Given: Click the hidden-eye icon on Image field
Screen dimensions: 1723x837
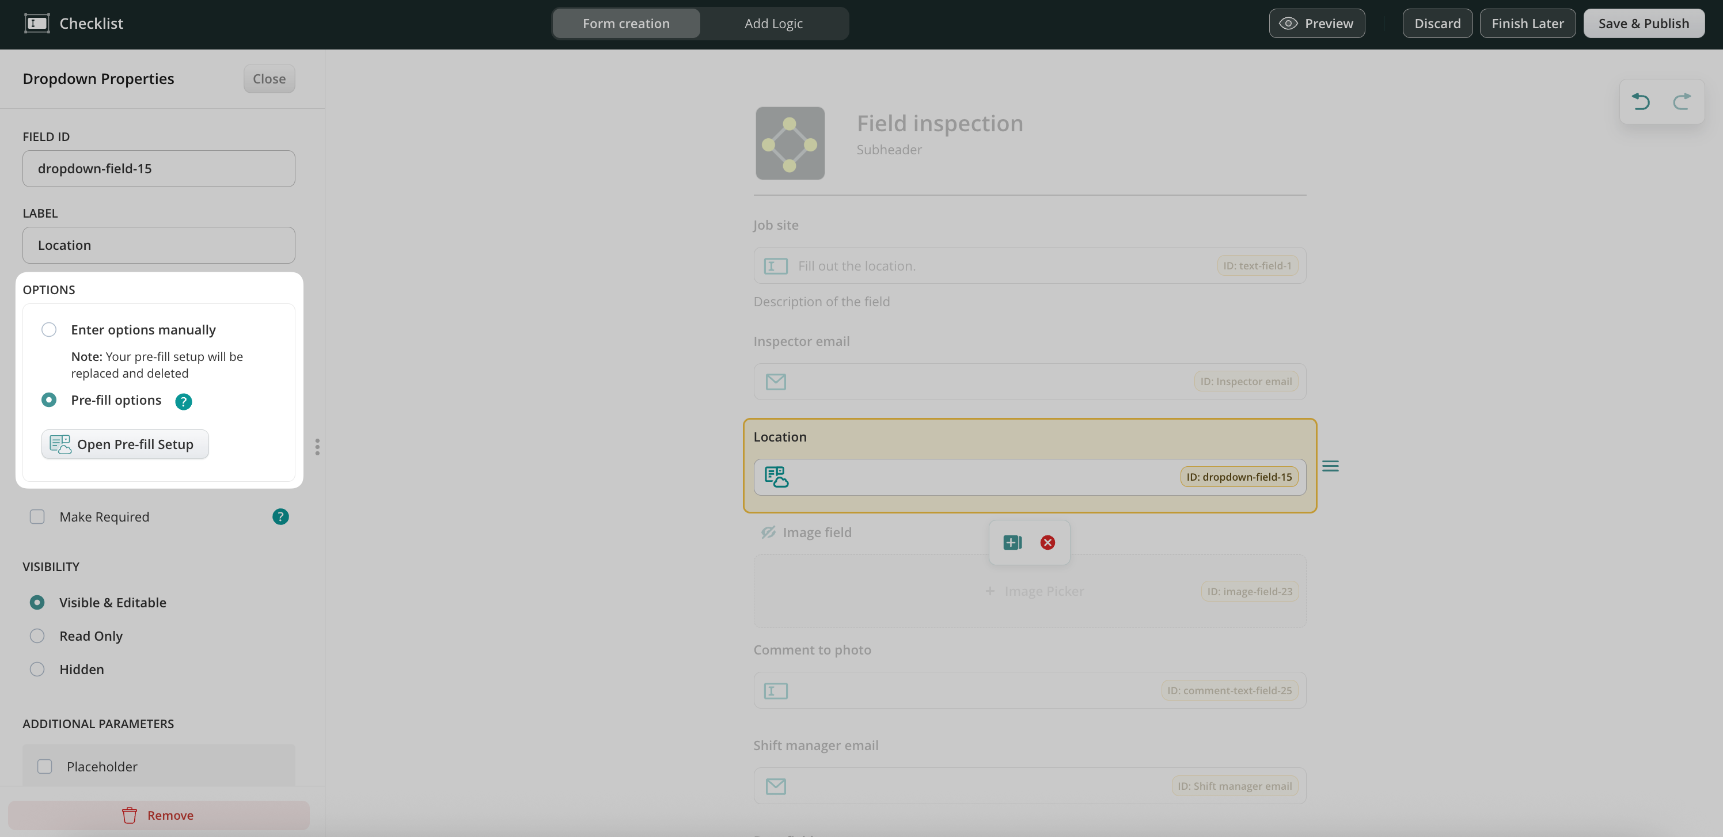Looking at the screenshot, I should click(768, 532).
